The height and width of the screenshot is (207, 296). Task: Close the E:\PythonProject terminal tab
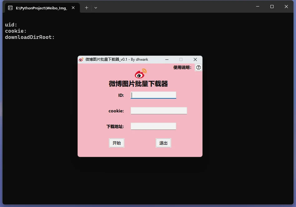click(x=73, y=8)
